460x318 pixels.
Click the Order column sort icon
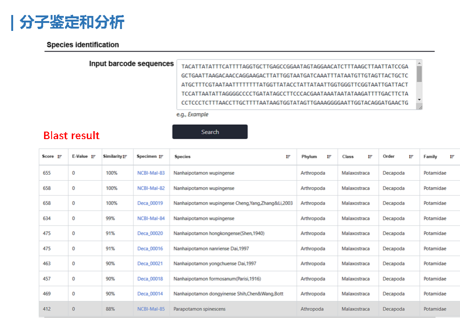(x=411, y=157)
